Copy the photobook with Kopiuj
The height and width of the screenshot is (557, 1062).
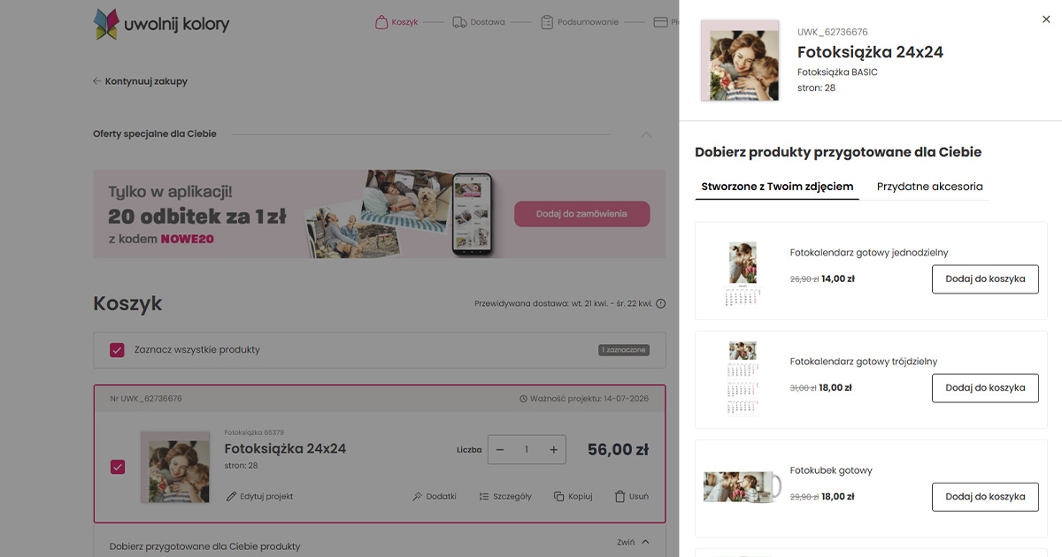[573, 497]
